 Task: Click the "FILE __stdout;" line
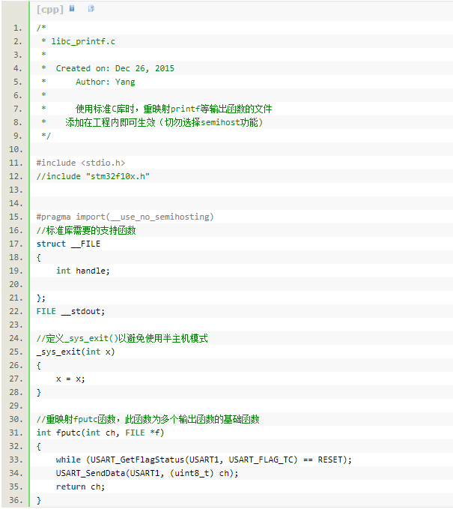click(70, 311)
